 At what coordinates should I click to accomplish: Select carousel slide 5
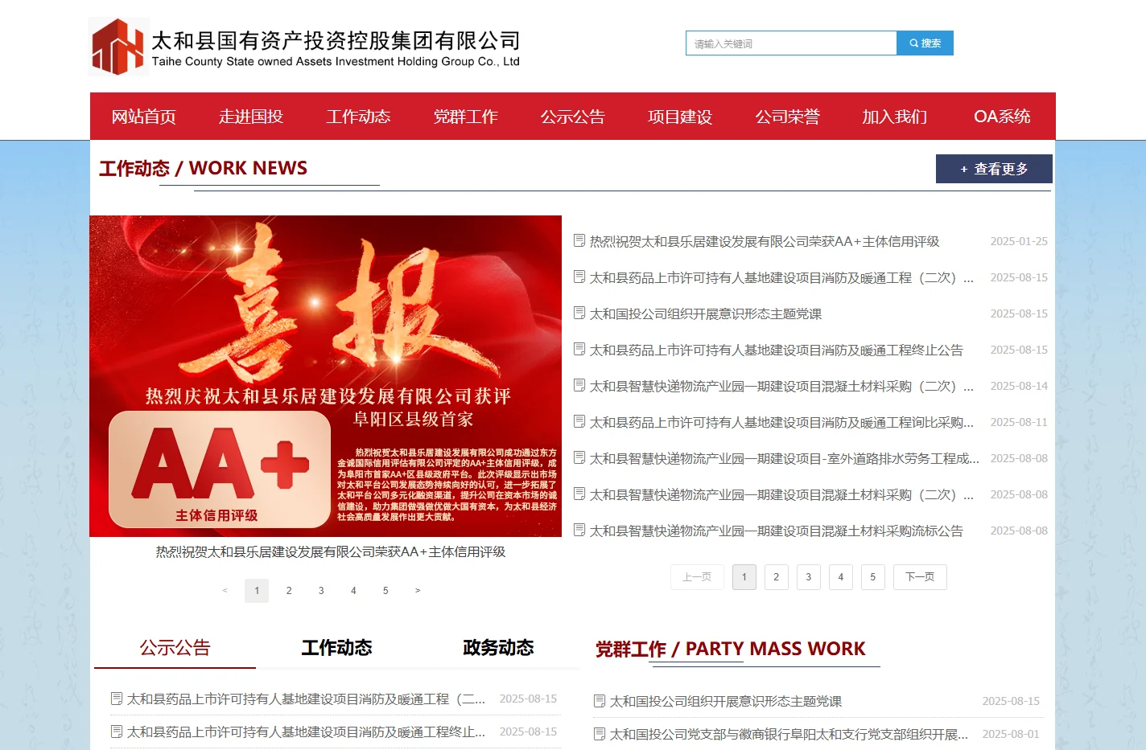(385, 591)
